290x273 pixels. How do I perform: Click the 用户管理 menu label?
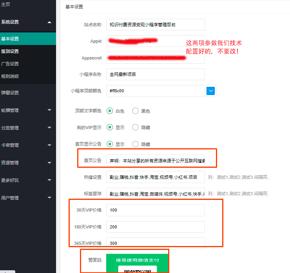(x=10, y=198)
